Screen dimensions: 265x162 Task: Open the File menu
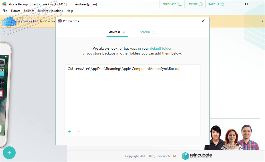pos(5,11)
